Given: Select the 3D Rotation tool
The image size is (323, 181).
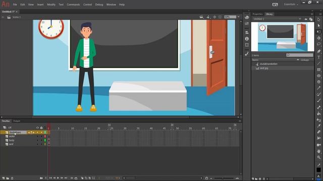Looking at the screenshot, I should point(318,38).
